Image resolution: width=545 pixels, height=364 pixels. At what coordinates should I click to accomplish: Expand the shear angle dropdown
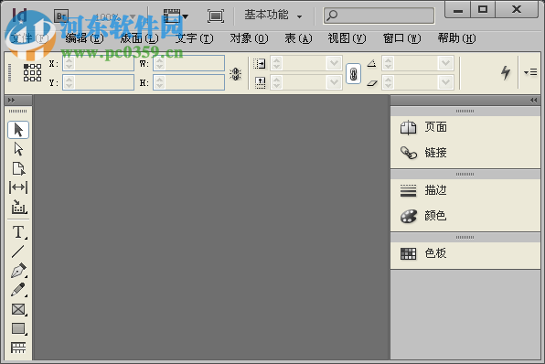445,82
